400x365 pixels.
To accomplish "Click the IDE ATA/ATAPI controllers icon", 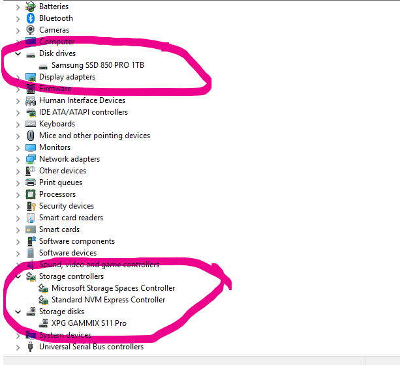I will click(x=31, y=112).
